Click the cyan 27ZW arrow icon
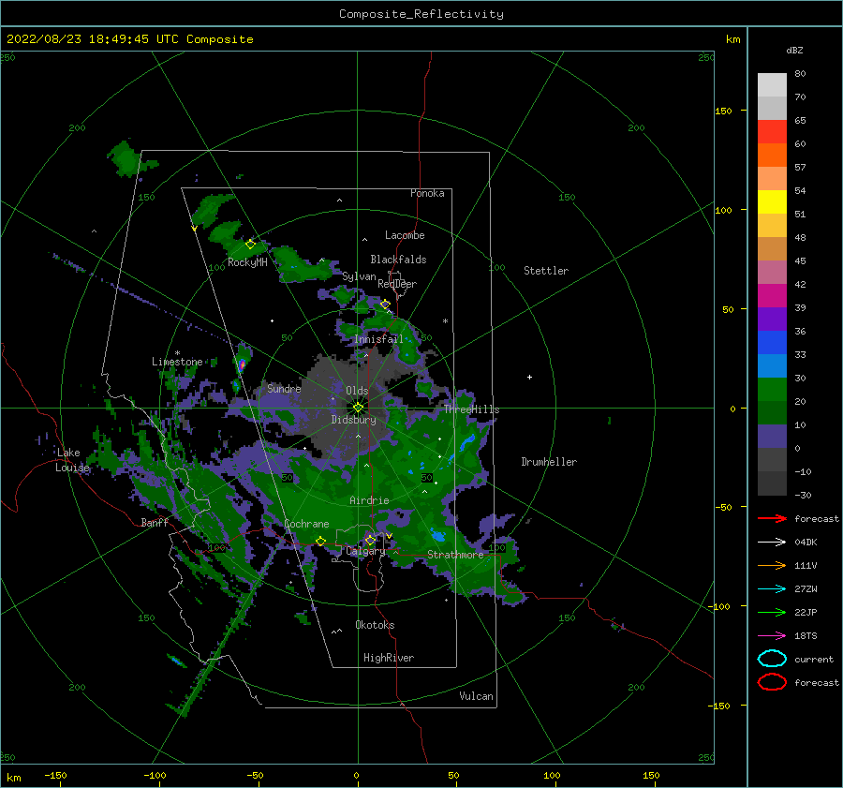 tap(772, 589)
